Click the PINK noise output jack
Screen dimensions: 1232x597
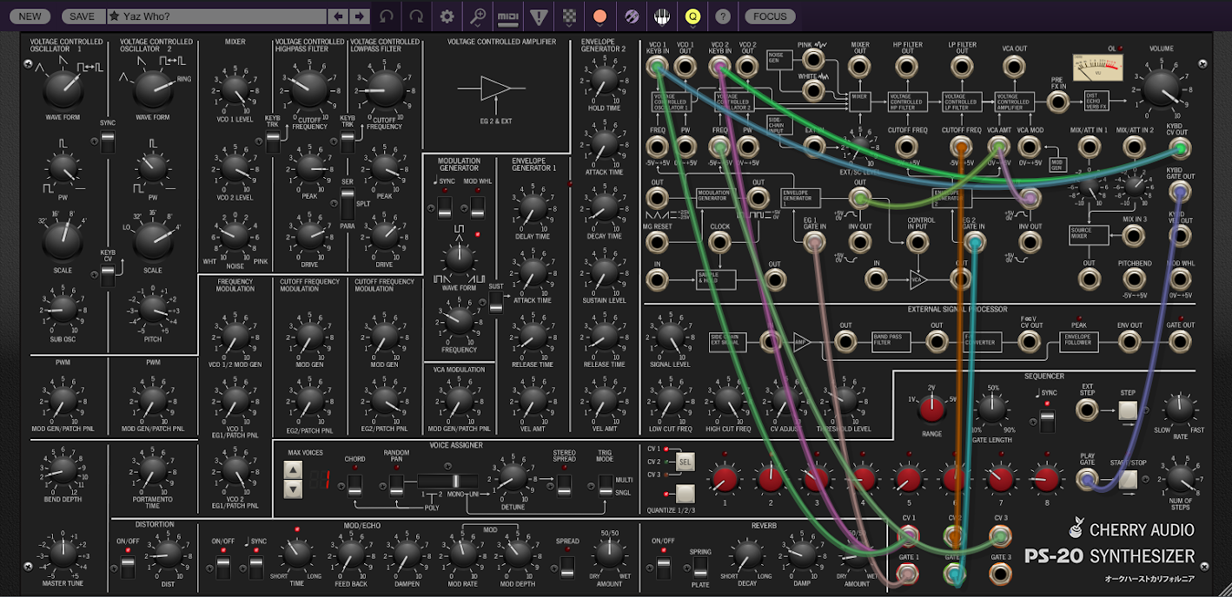pos(814,59)
